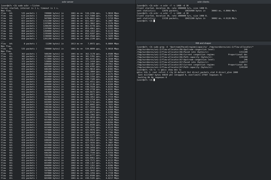Screen dimensions: 271x180
Task: Select the "ocbr server" pane title
Action: coord(67,2)
